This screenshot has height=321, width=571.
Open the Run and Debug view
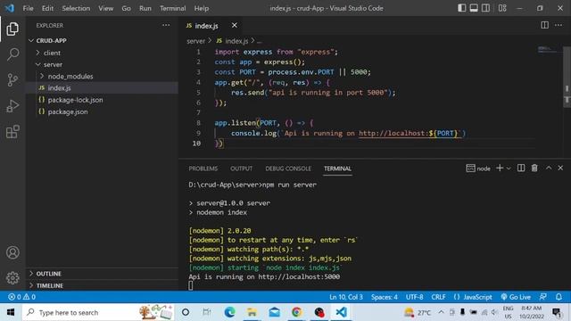tap(12, 106)
